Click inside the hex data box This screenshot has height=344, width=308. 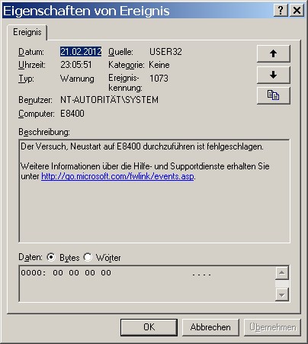(x=147, y=284)
